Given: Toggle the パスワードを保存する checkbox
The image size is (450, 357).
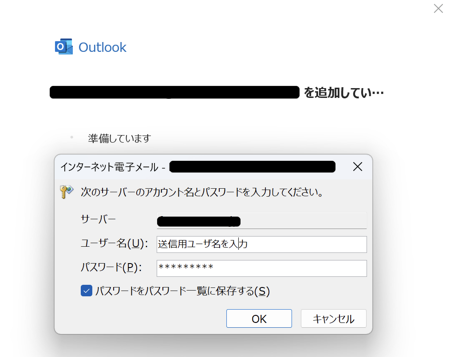Looking at the screenshot, I should [86, 291].
